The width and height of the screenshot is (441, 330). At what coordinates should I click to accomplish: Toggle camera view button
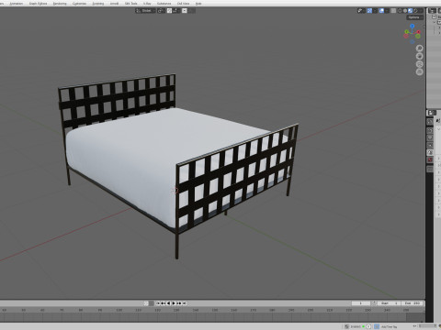point(419,64)
